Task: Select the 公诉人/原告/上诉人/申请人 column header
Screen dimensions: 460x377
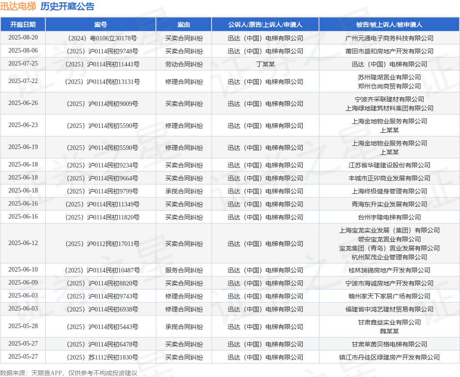Action: point(265,25)
